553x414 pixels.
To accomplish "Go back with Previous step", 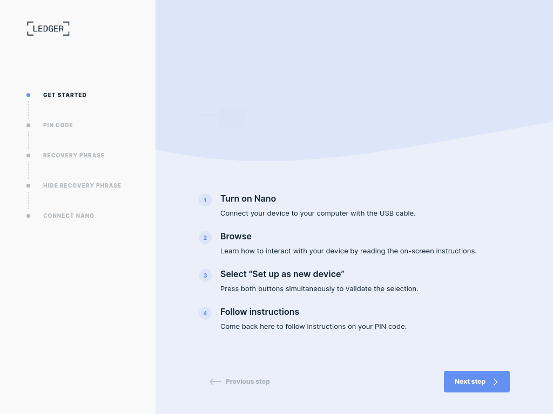I will tap(240, 382).
